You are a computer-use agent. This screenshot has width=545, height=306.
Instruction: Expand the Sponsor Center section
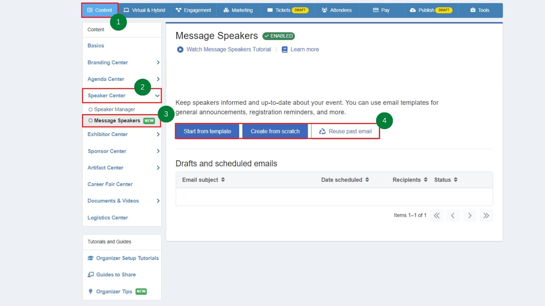[158, 151]
